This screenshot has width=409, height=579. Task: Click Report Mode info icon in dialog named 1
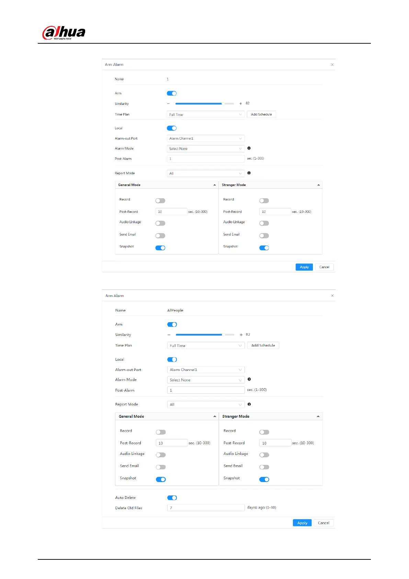(249, 173)
